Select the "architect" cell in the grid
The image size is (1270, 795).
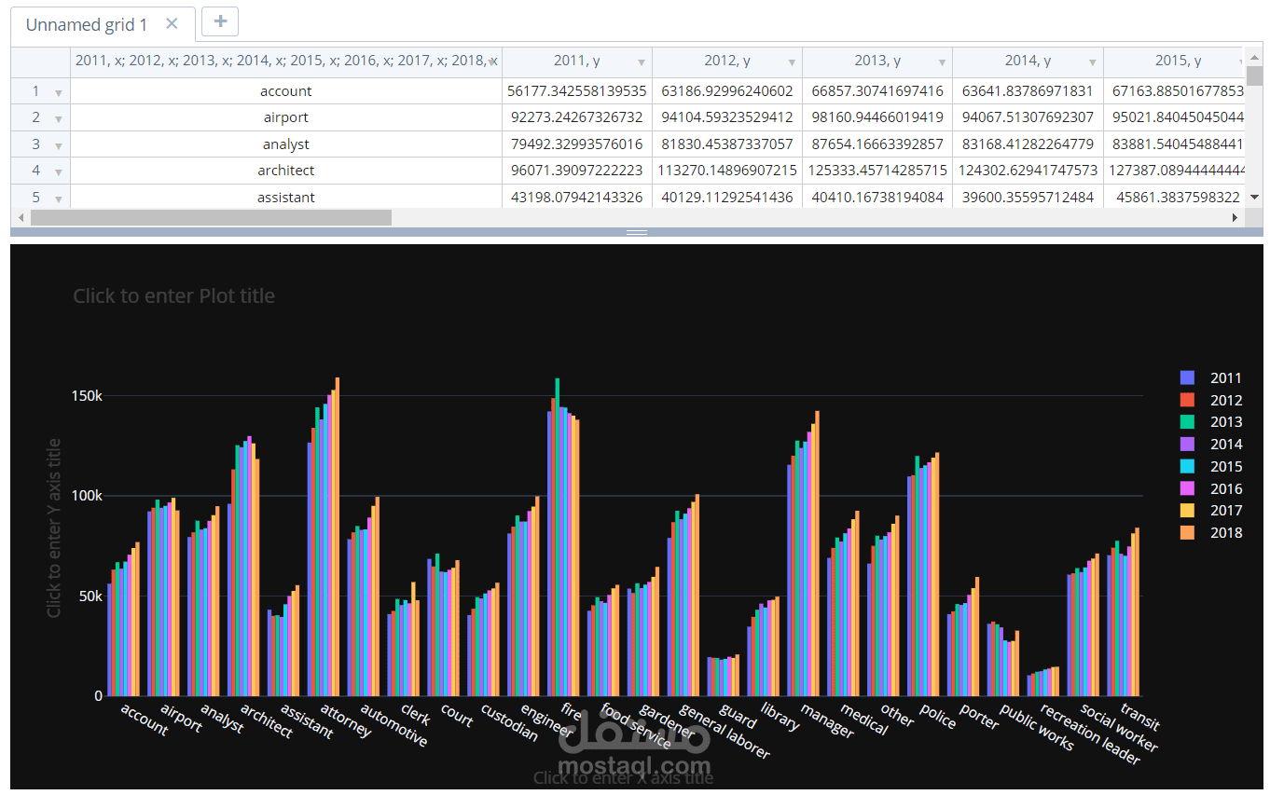[x=286, y=171]
